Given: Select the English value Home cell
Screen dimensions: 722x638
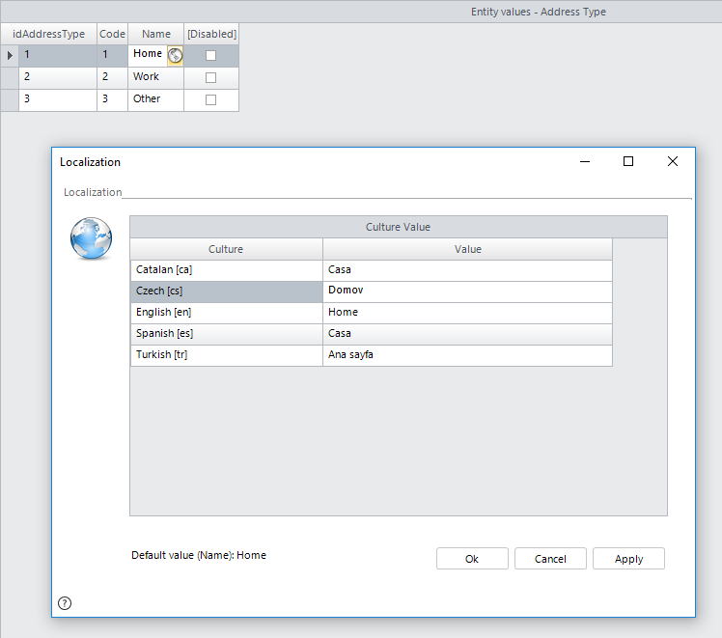Looking at the screenshot, I should click(467, 313).
